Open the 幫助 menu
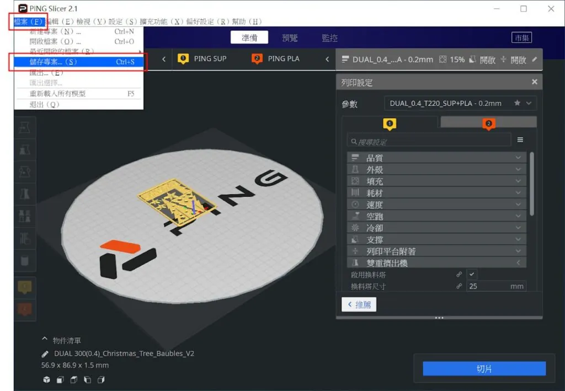Viewport: 565px width, 391px height. pos(247,22)
